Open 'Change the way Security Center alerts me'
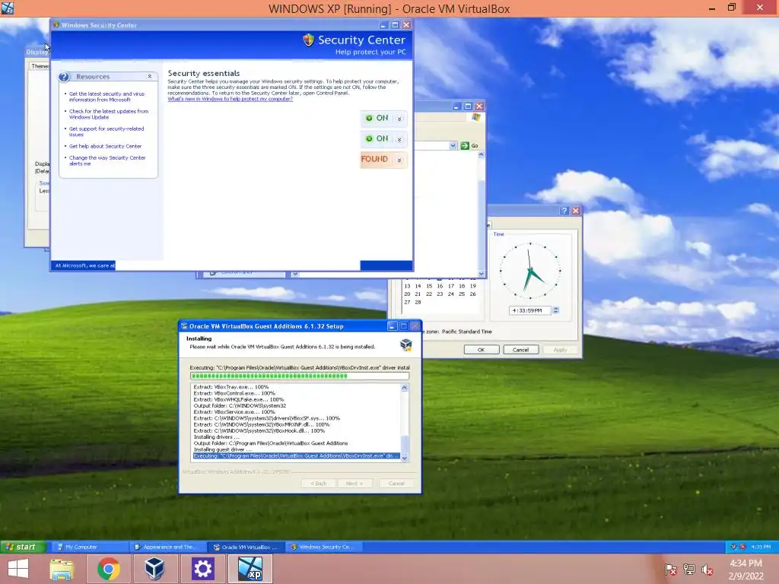This screenshot has width=779, height=584. (107, 160)
